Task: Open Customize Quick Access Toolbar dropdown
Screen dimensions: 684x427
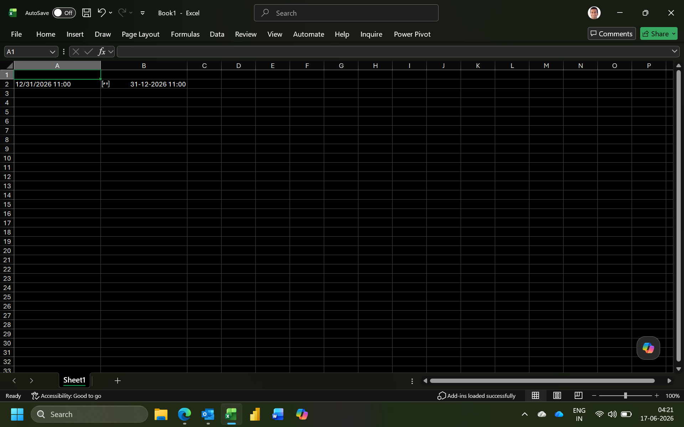Action: coord(142,13)
